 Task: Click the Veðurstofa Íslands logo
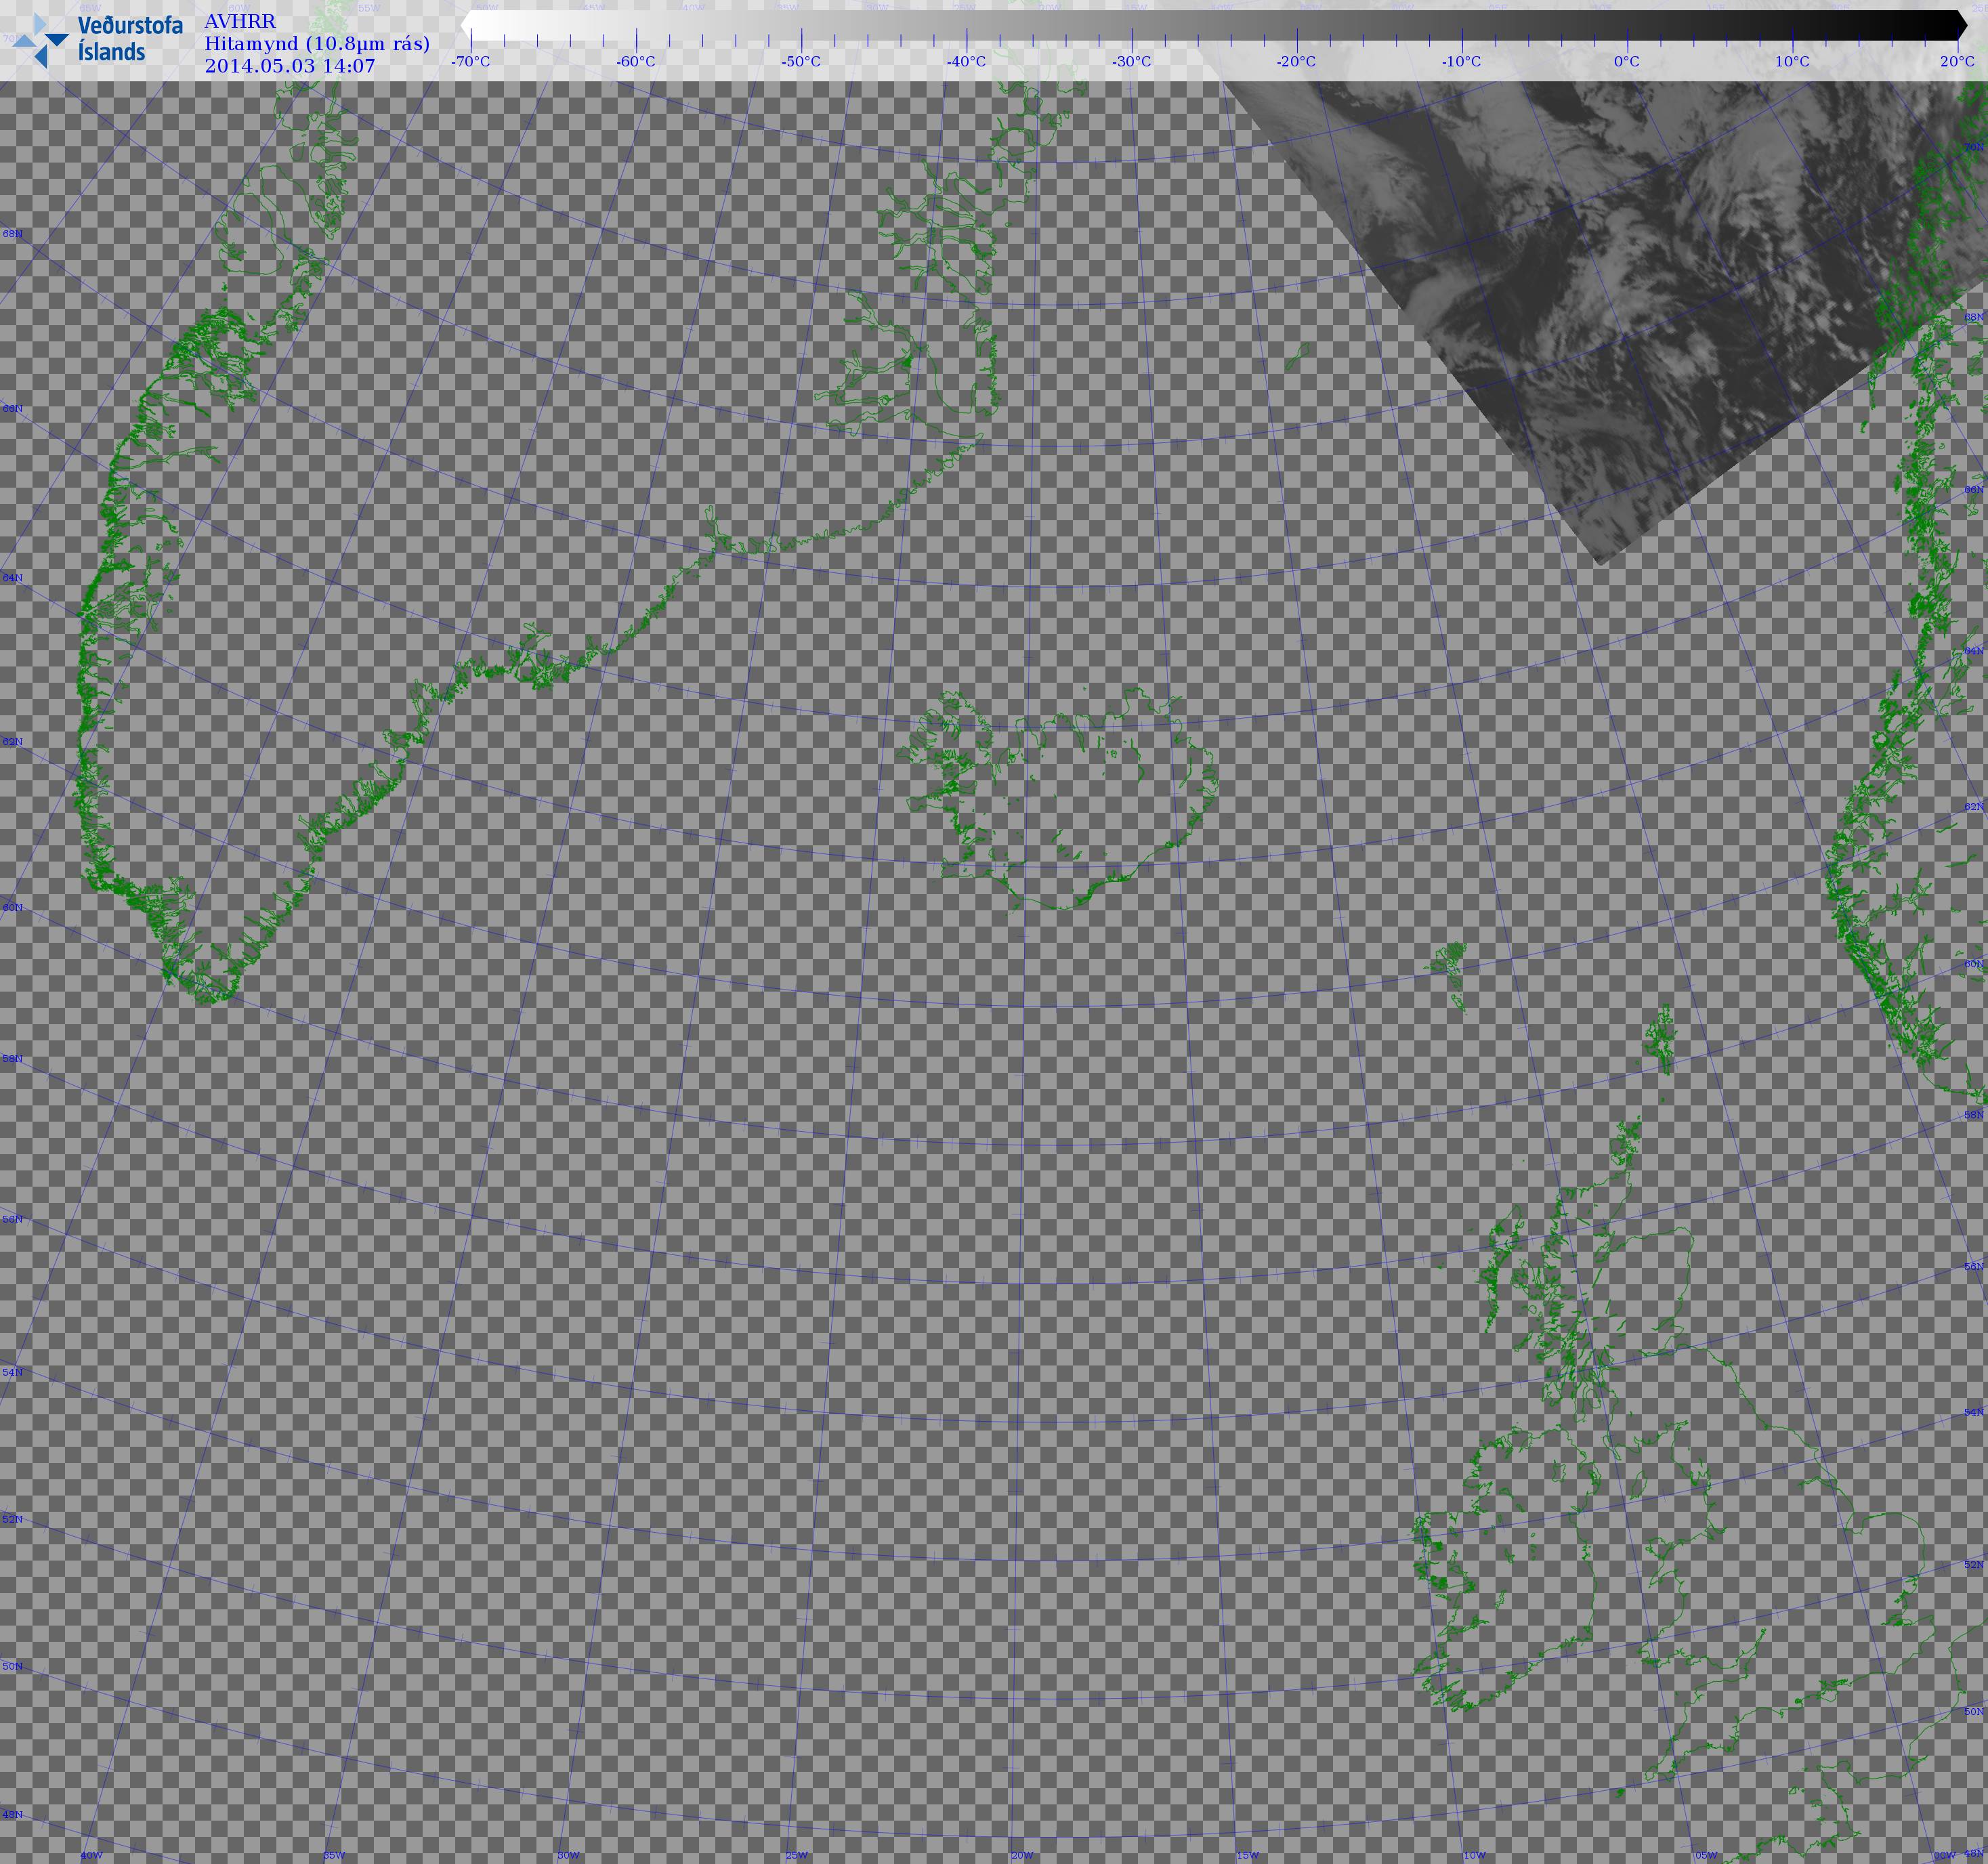click(x=97, y=40)
